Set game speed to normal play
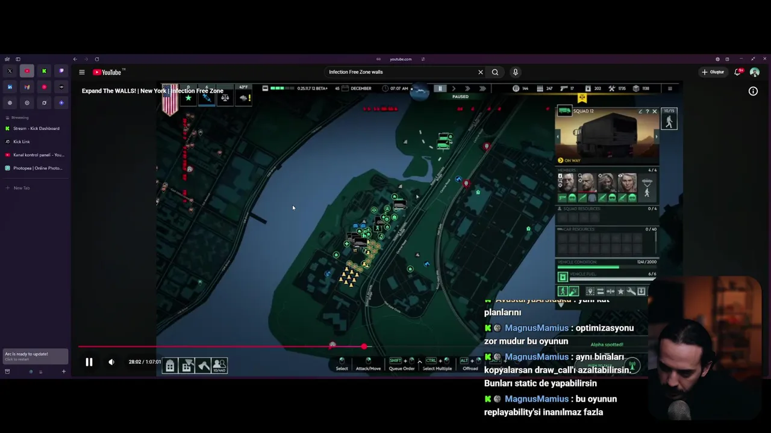Image resolution: width=771 pixels, height=433 pixels. pos(454,88)
